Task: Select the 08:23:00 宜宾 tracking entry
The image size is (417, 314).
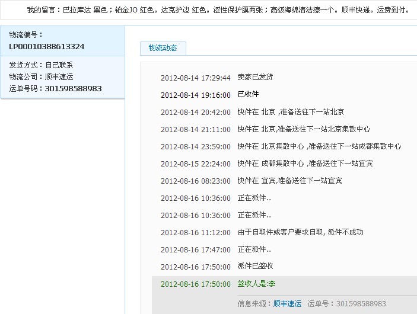Action: click(x=289, y=181)
